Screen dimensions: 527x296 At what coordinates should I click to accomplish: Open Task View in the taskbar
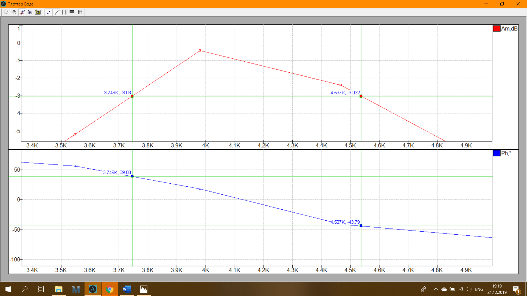[x=41, y=289]
